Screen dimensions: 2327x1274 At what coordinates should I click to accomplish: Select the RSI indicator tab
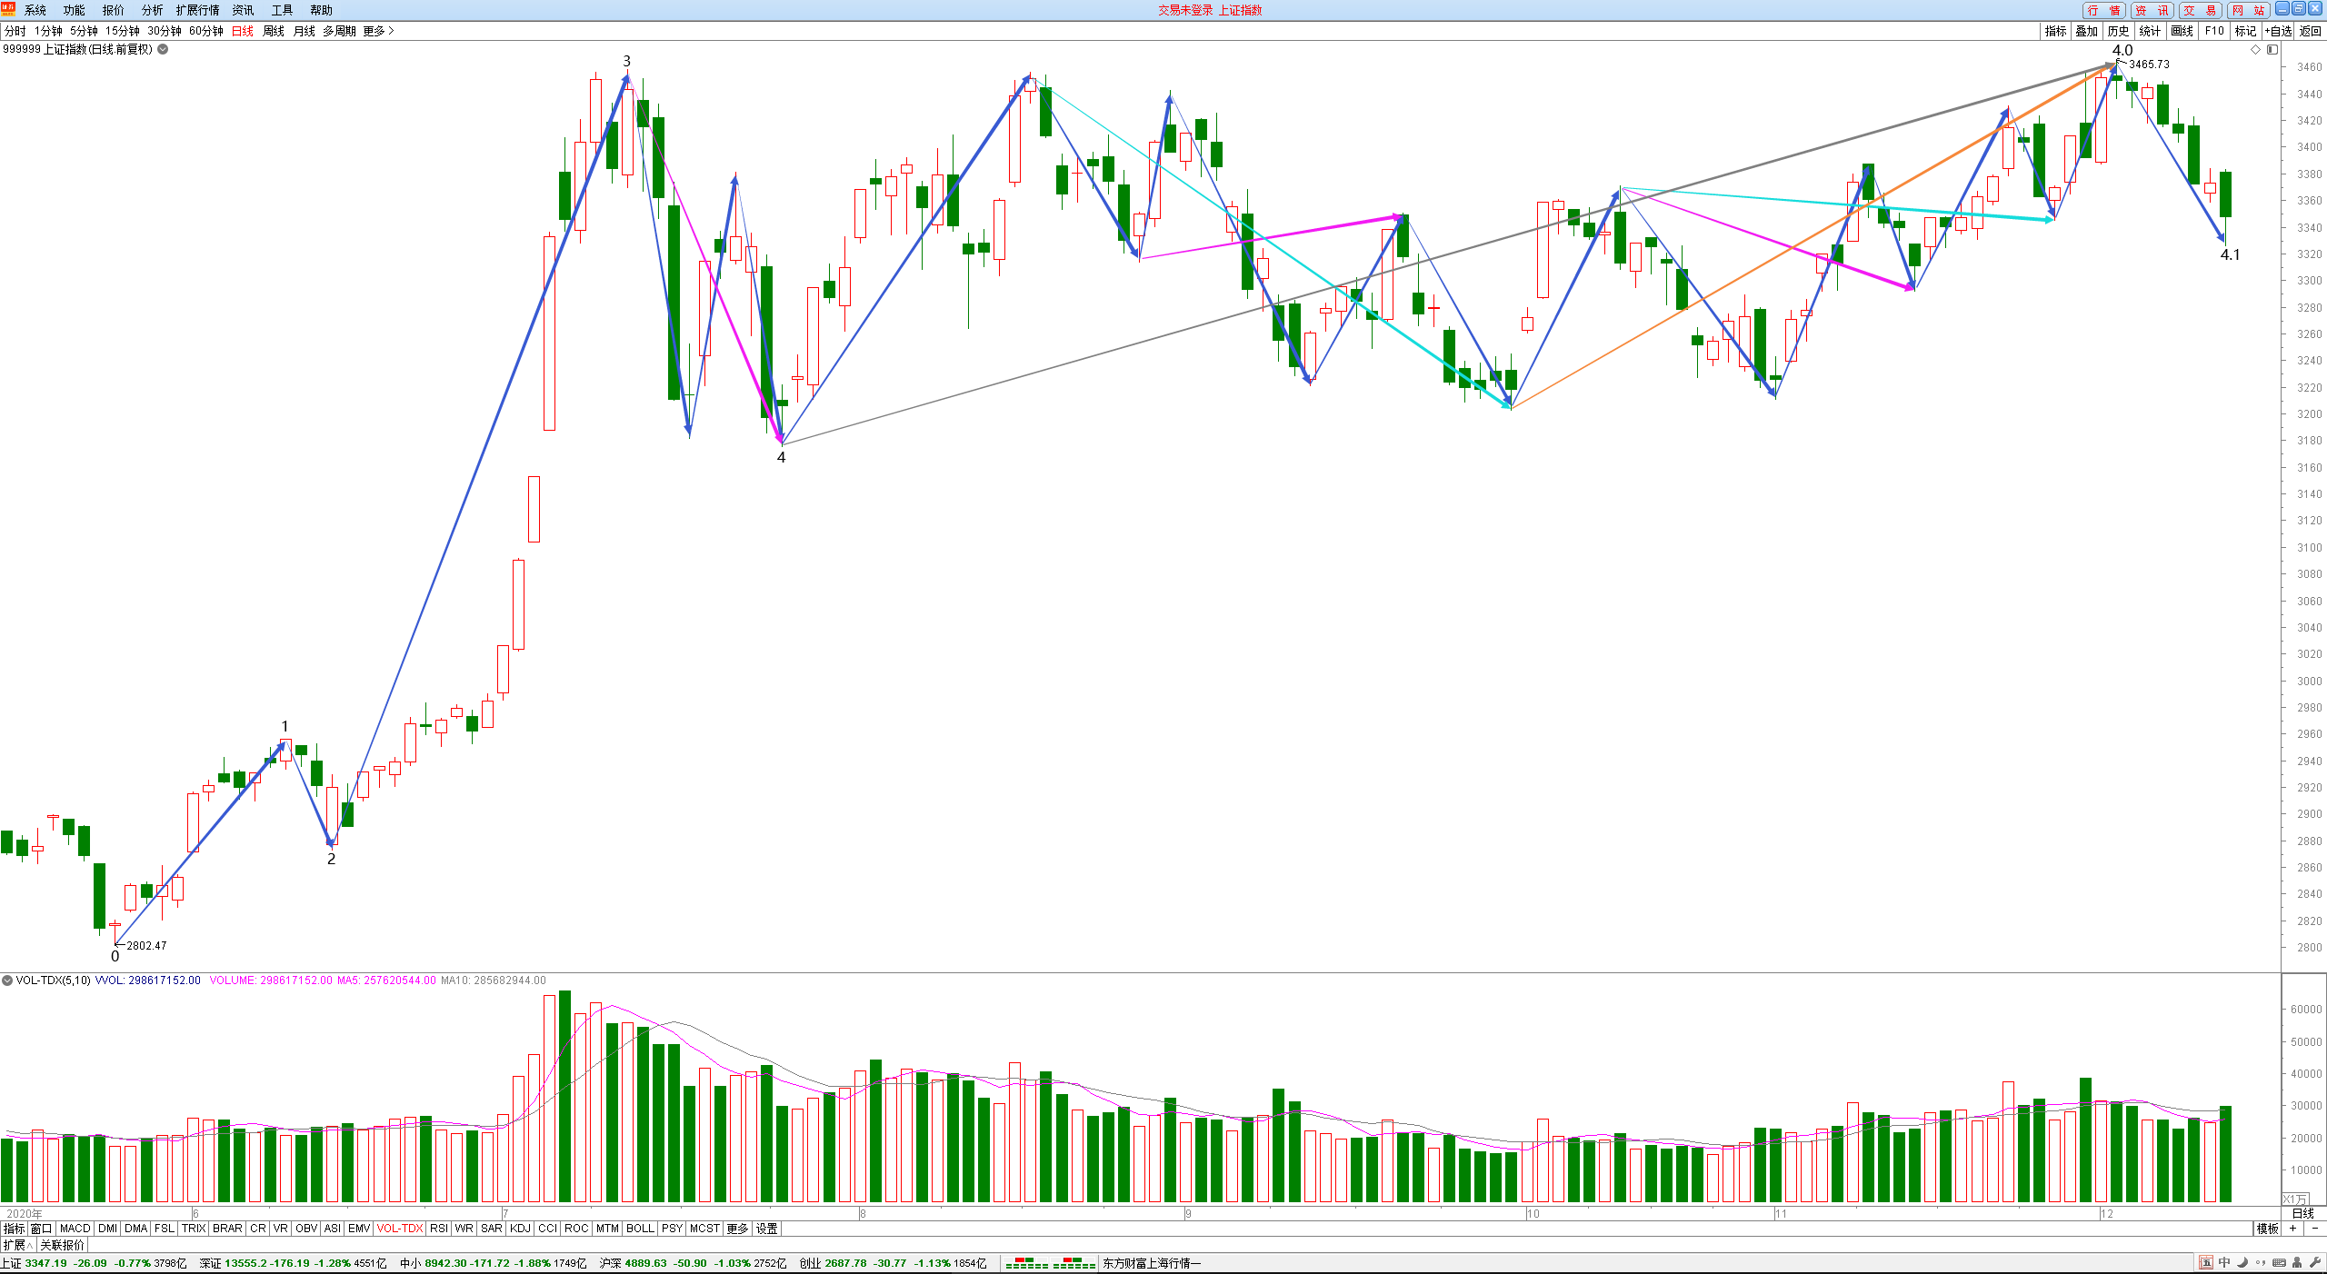coord(439,1229)
